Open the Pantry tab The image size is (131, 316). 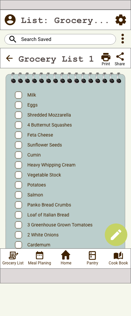point(92,258)
